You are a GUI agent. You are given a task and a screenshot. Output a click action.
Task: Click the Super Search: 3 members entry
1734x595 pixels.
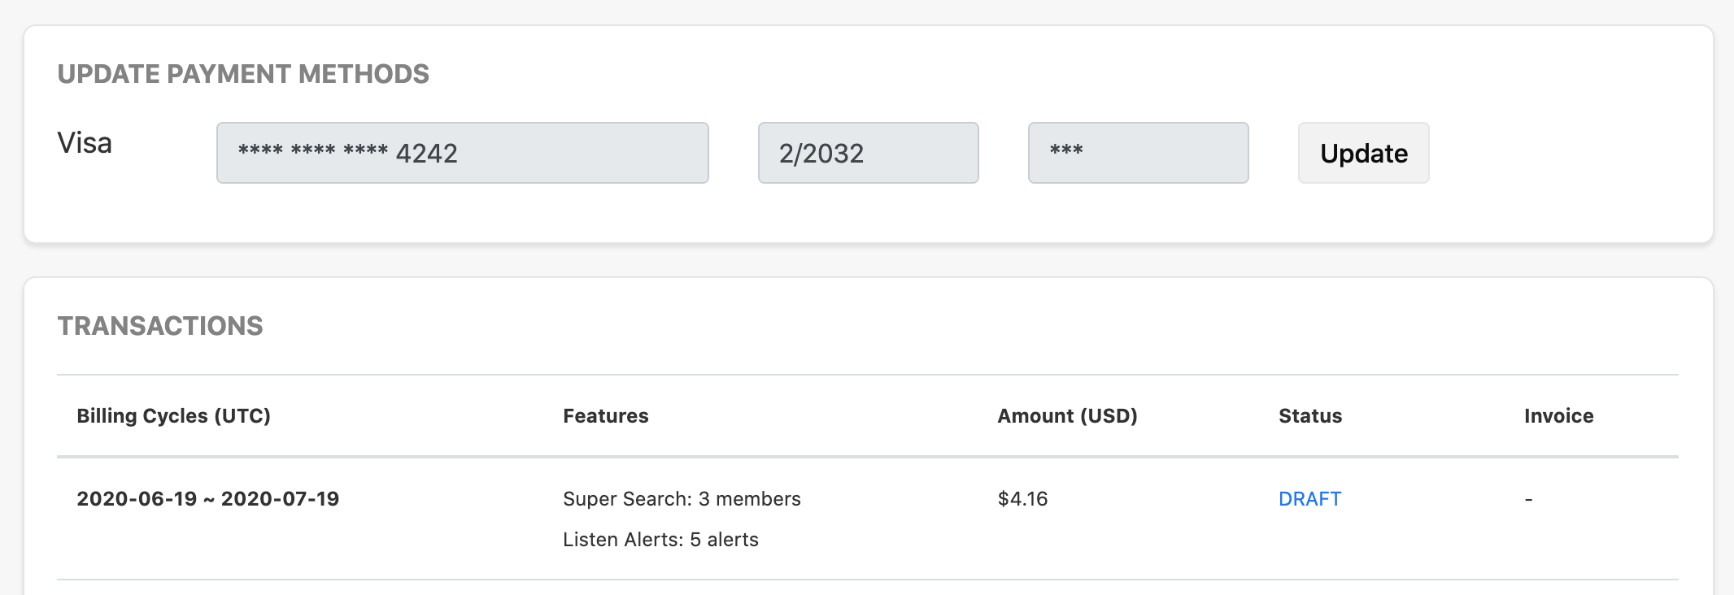pos(682,499)
